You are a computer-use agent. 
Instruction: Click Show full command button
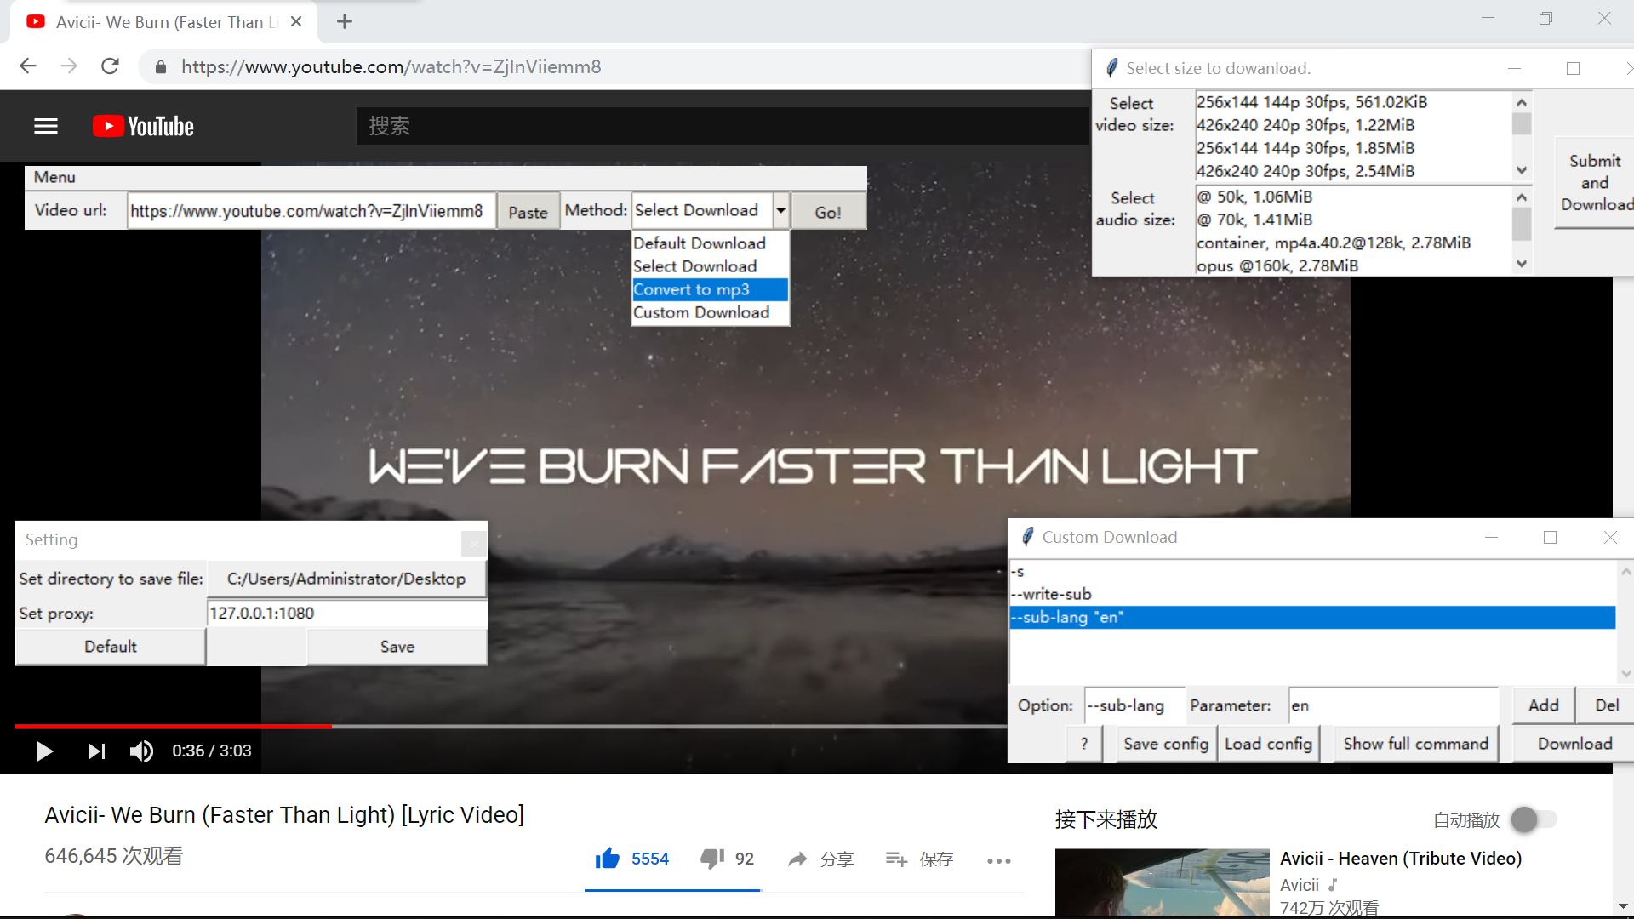pos(1415,744)
